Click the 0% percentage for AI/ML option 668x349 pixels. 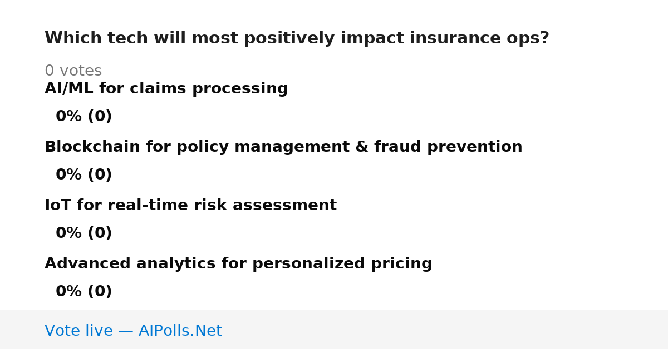point(69,117)
